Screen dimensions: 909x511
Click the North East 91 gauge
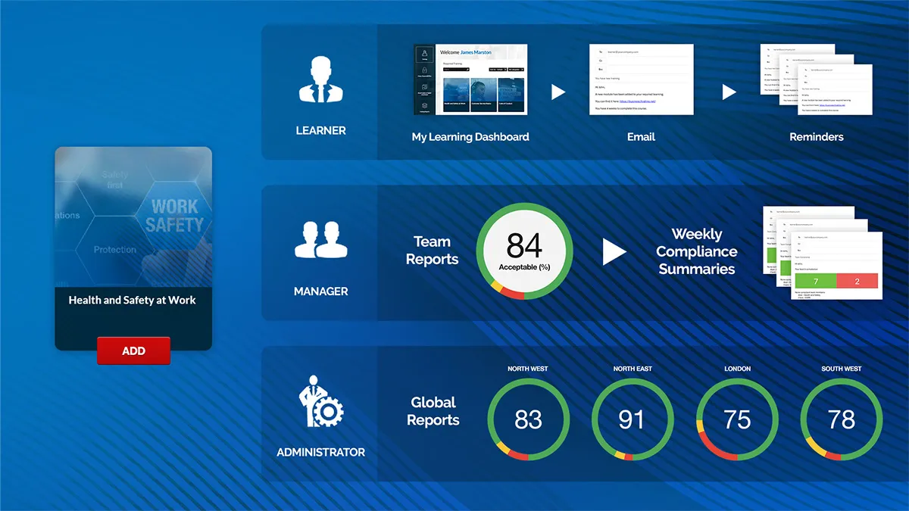632,419
